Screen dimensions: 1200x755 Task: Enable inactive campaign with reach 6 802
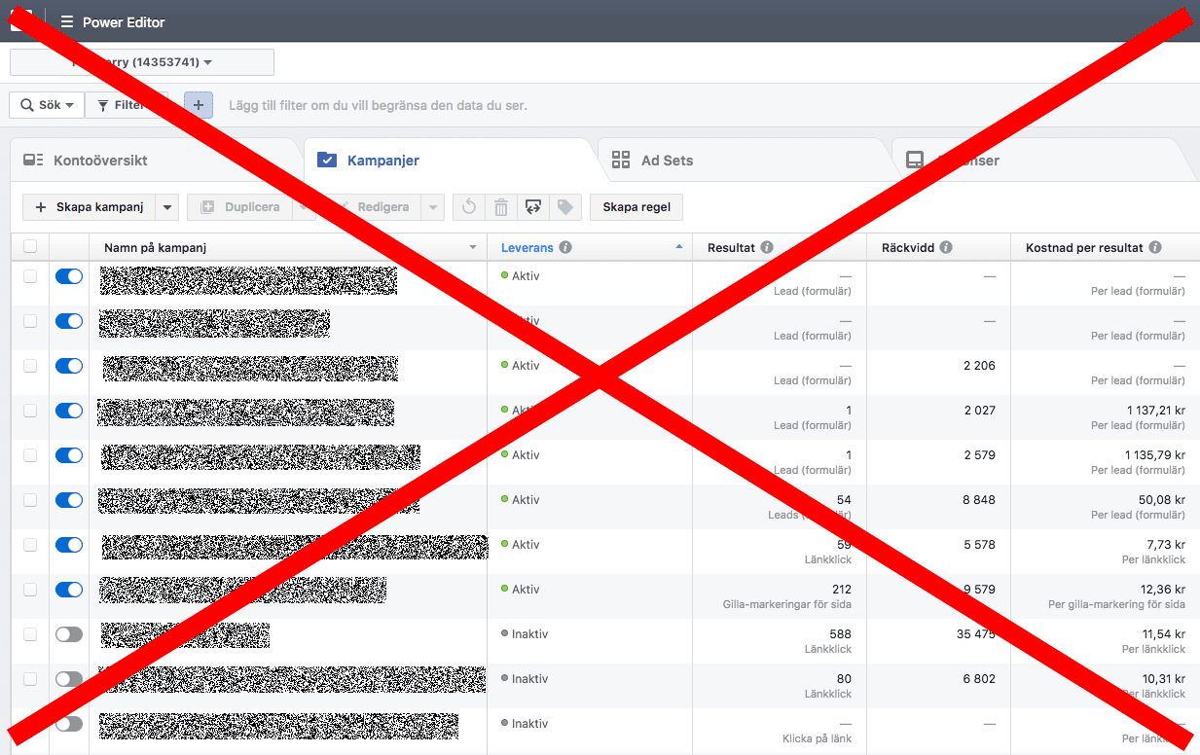point(69,679)
